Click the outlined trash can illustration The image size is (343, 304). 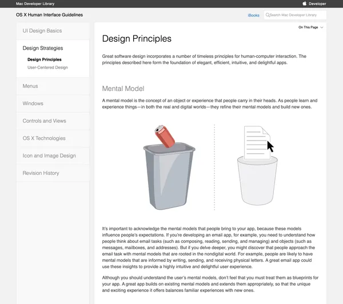coord(257,181)
